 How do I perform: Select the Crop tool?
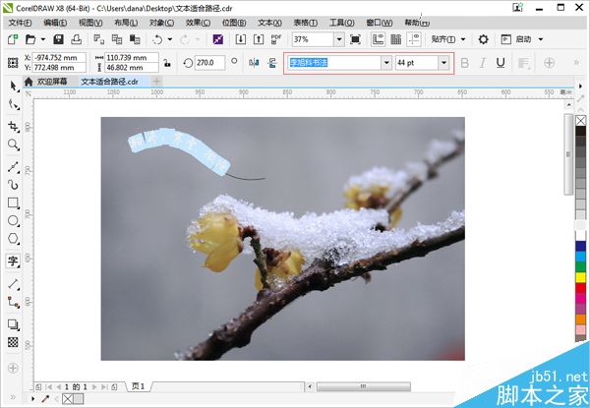[13, 127]
